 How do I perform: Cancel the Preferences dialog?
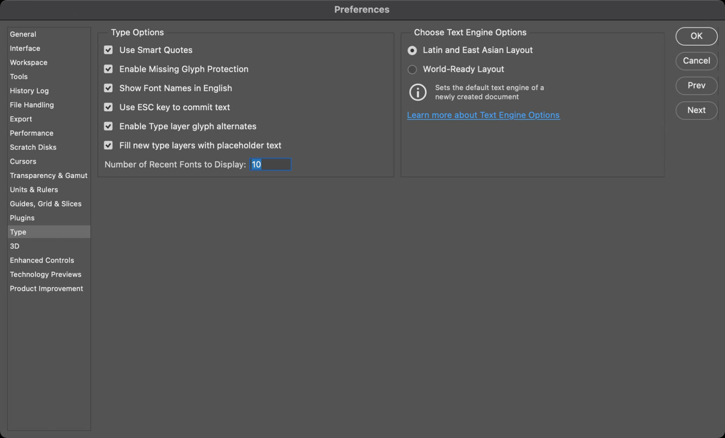696,61
